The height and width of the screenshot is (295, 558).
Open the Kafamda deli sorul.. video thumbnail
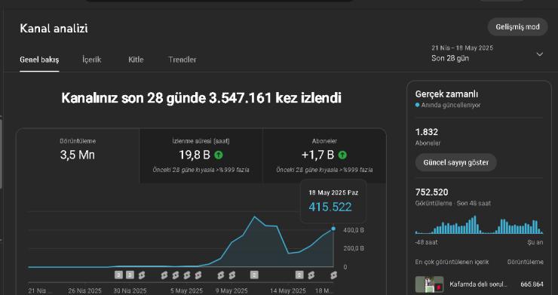[430, 284]
